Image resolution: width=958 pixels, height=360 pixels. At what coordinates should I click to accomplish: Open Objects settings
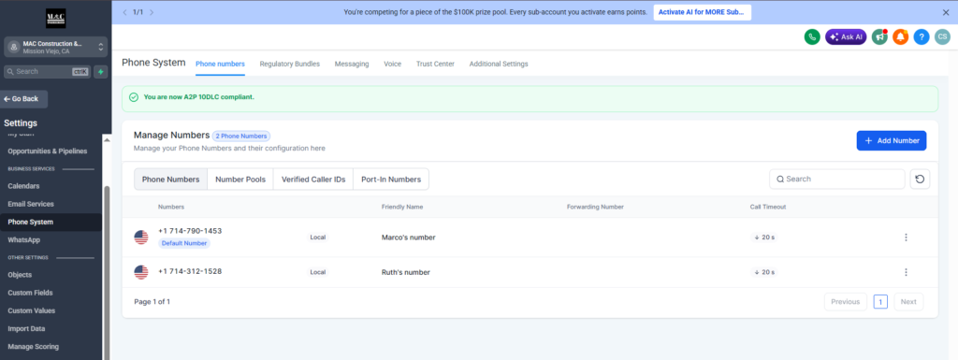(x=20, y=275)
